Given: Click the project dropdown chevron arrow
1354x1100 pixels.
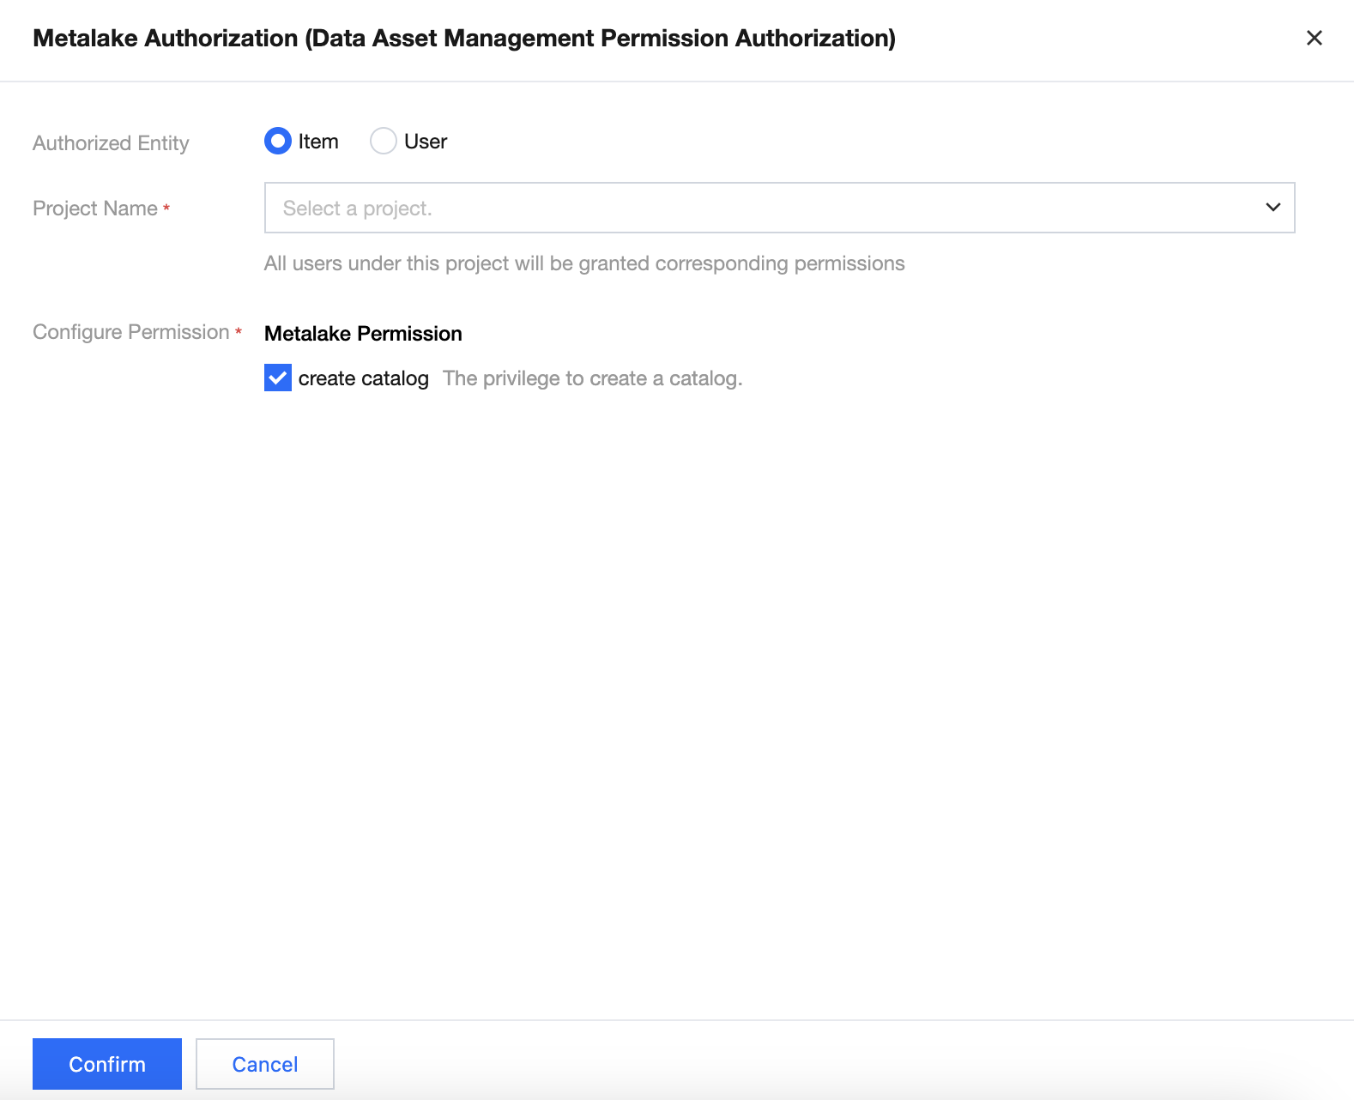Looking at the screenshot, I should (x=1272, y=208).
